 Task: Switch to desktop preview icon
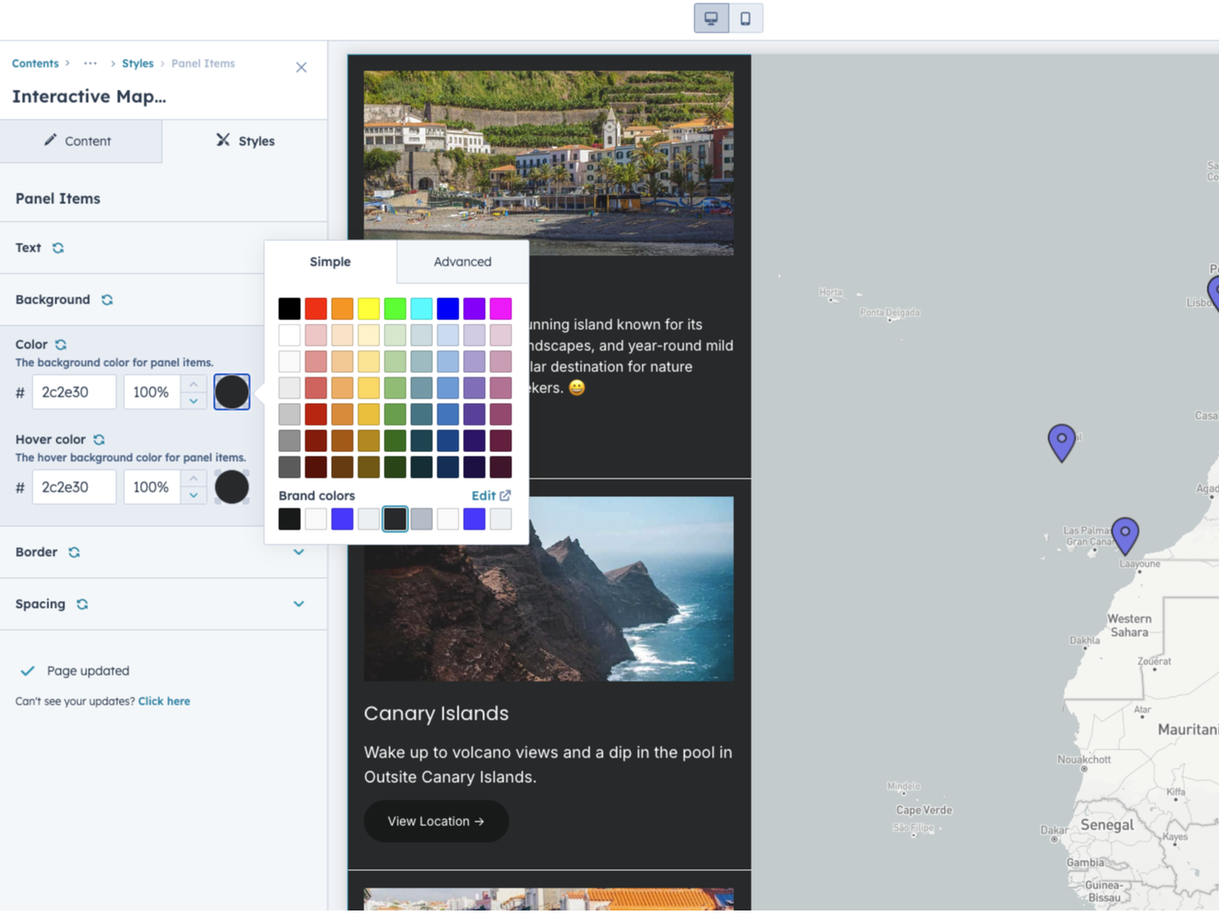[711, 18]
